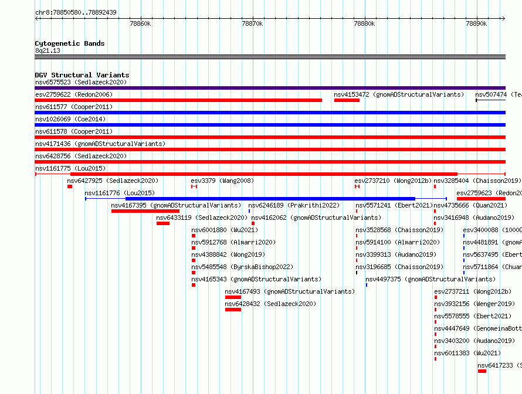Select the purple nsv6575523 variant bar
The image size is (522, 394).
tap(270, 88)
